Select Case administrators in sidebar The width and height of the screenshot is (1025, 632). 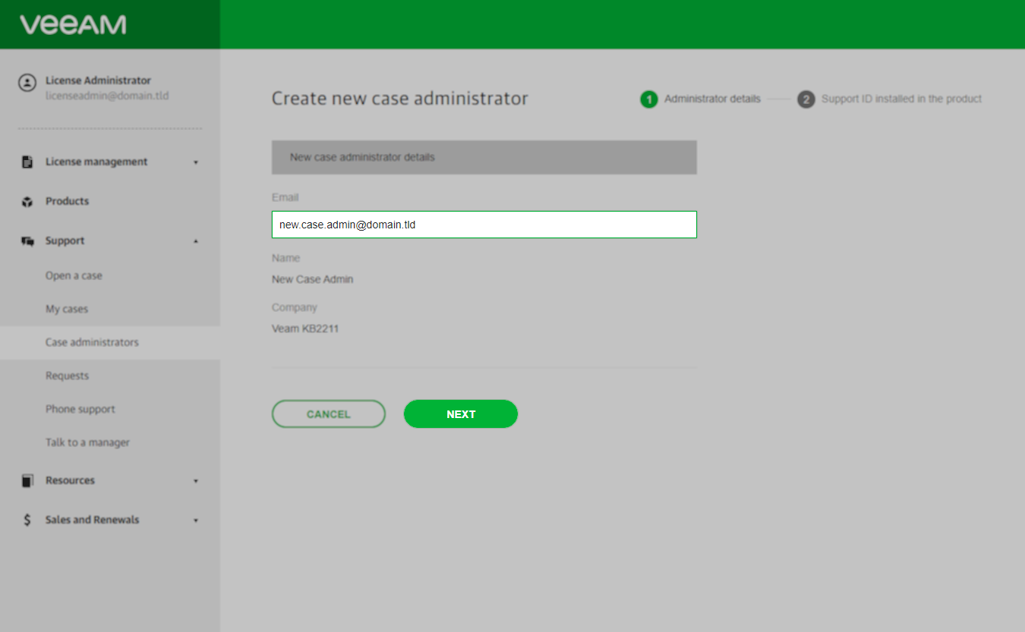[x=110, y=342]
